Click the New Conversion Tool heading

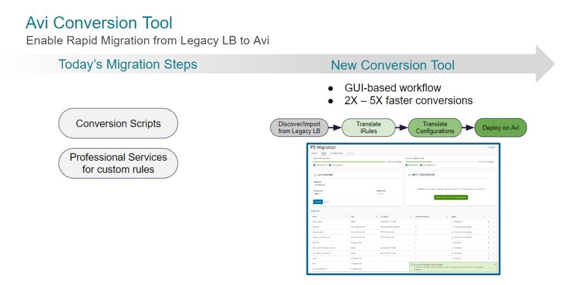click(x=393, y=65)
